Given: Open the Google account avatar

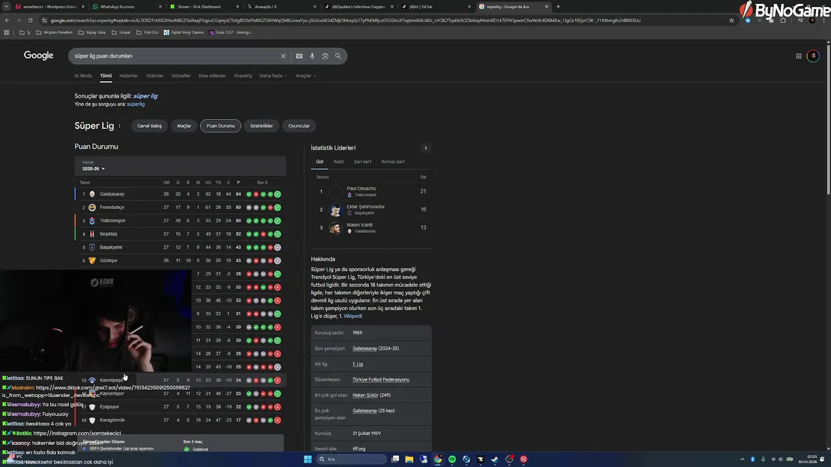Looking at the screenshot, I should point(813,56).
